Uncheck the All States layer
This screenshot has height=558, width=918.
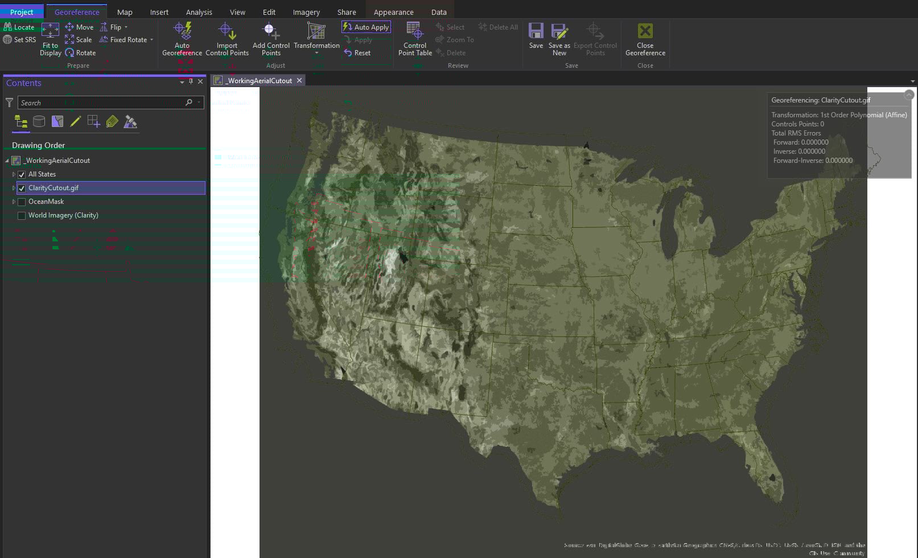(x=22, y=175)
